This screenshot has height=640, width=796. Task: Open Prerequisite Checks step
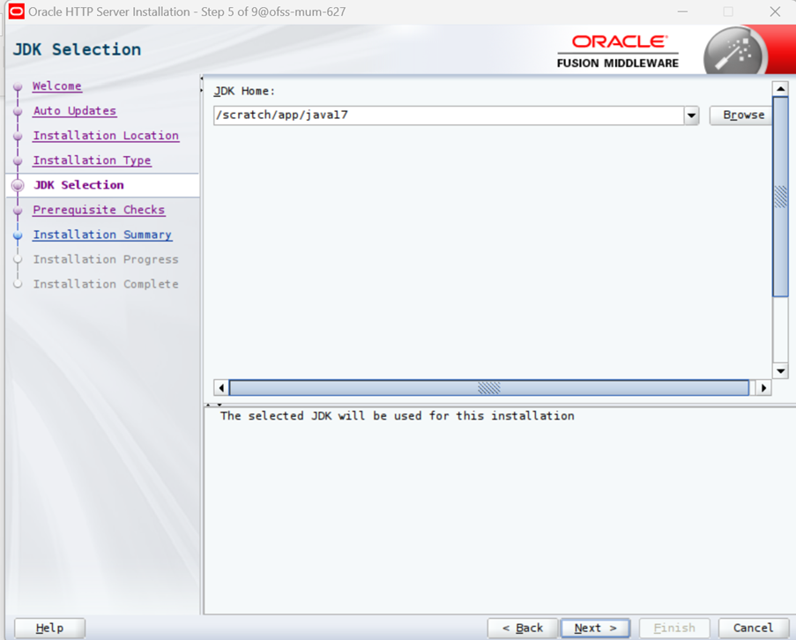point(99,210)
